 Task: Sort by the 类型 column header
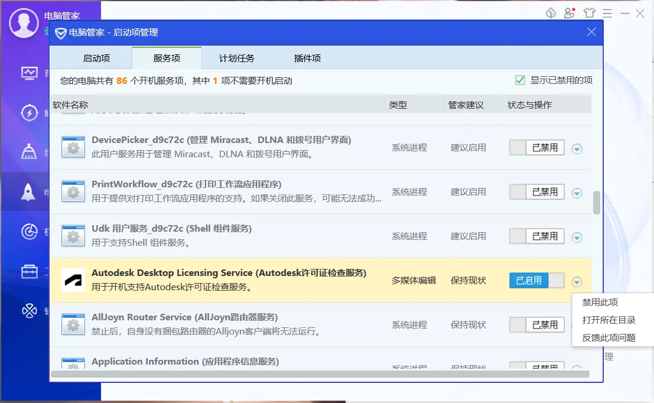pos(416,105)
